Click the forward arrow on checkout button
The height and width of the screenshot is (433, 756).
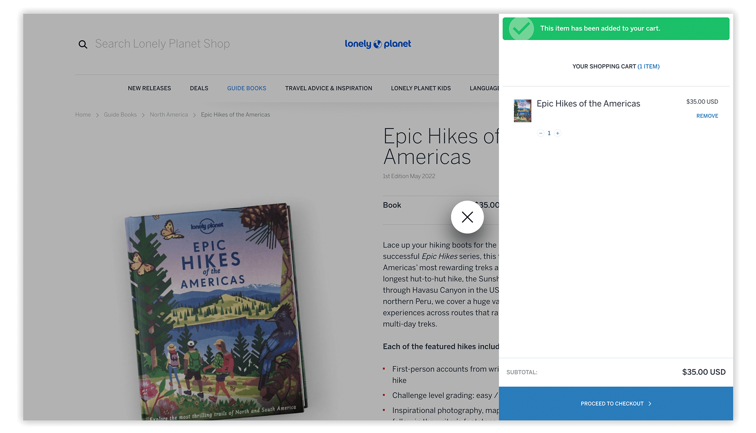pyautogui.click(x=650, y=403)
